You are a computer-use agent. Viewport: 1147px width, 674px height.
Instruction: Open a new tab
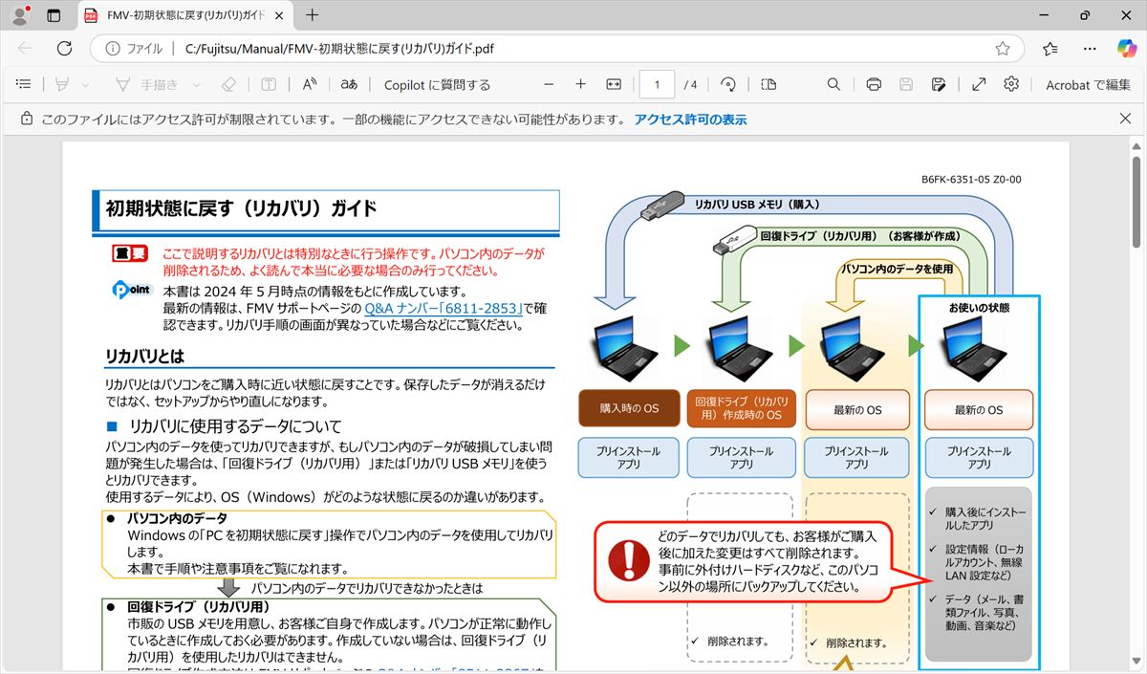coord(313,15)
